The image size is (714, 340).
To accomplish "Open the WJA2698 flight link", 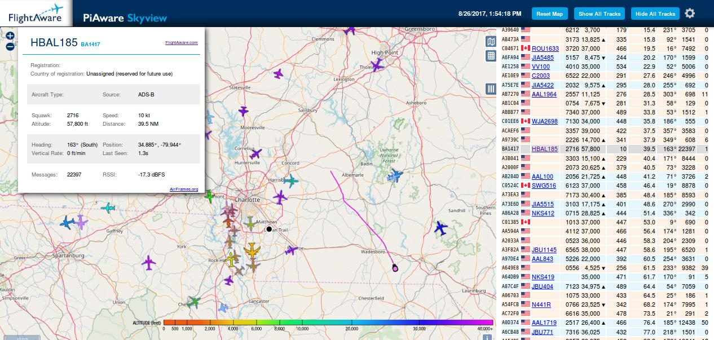I will click(x=545, y=121).
